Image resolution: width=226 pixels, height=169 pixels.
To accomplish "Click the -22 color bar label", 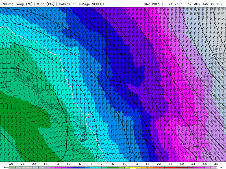I will 33,164.
